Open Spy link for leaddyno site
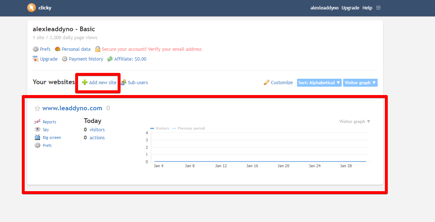435x222 pixels. pos(46,130)
